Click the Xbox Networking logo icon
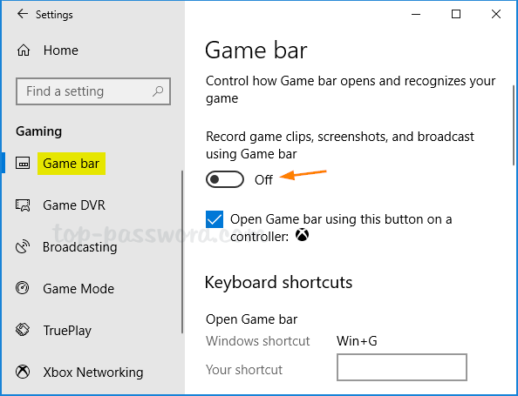The height and width of the screenshot is (396, 518). pyautogui.click(x=23, y=372)
